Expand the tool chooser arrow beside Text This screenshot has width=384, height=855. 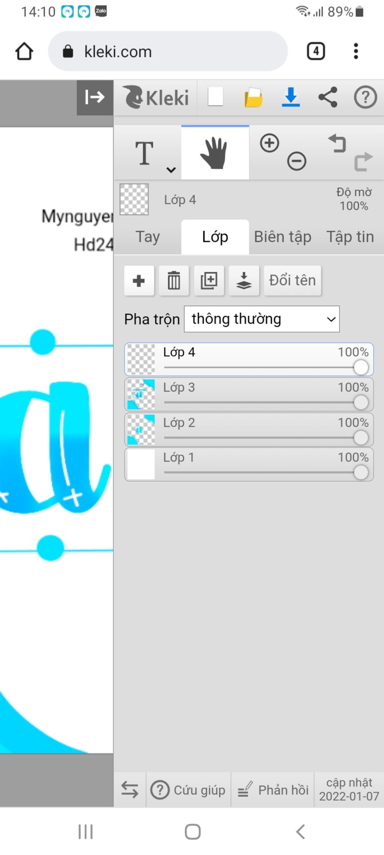coord(171,170)
